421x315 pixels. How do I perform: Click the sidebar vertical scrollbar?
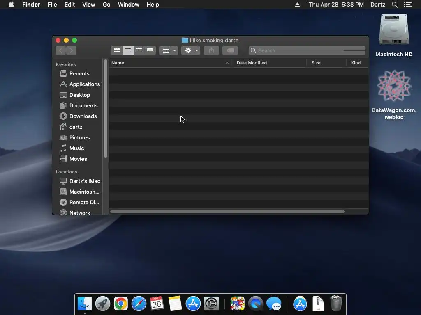[x=106, y=108]
